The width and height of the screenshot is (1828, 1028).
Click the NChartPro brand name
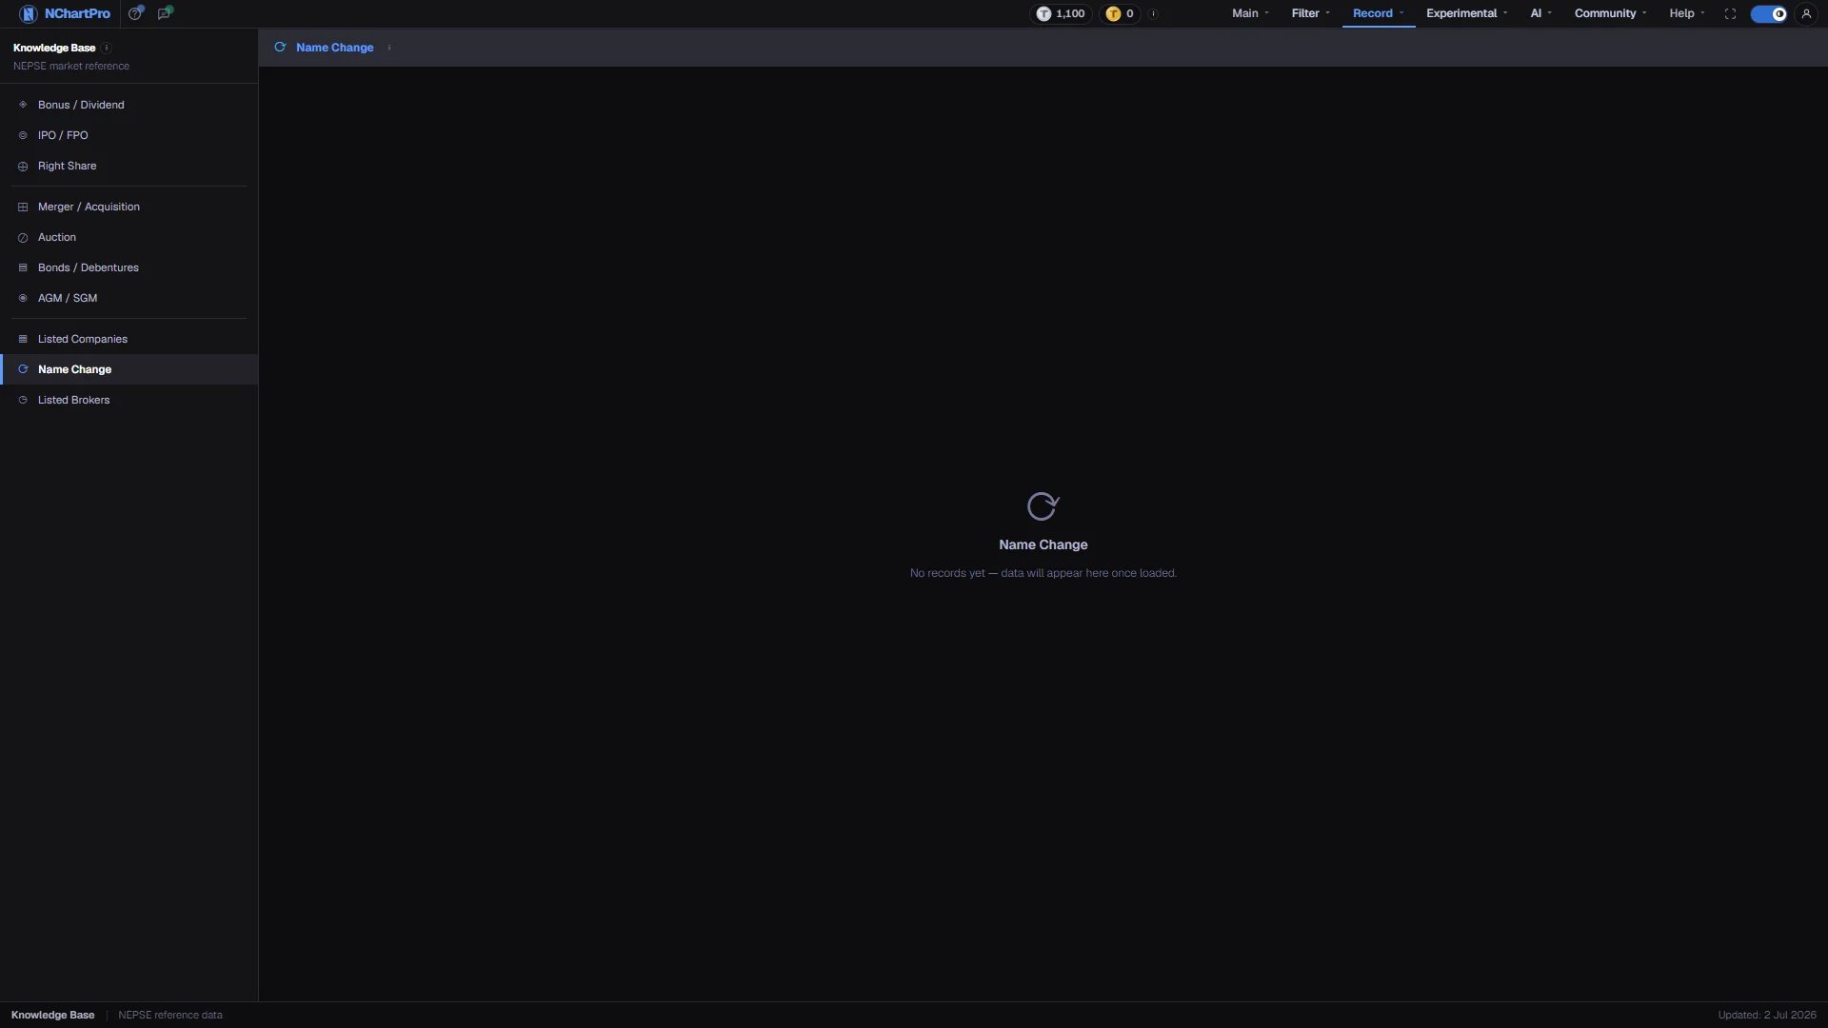coord(77,13)
